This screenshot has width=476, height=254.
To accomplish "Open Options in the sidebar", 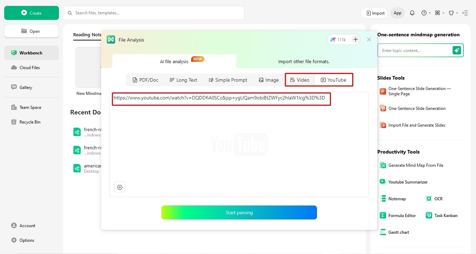I will (31, 240).
